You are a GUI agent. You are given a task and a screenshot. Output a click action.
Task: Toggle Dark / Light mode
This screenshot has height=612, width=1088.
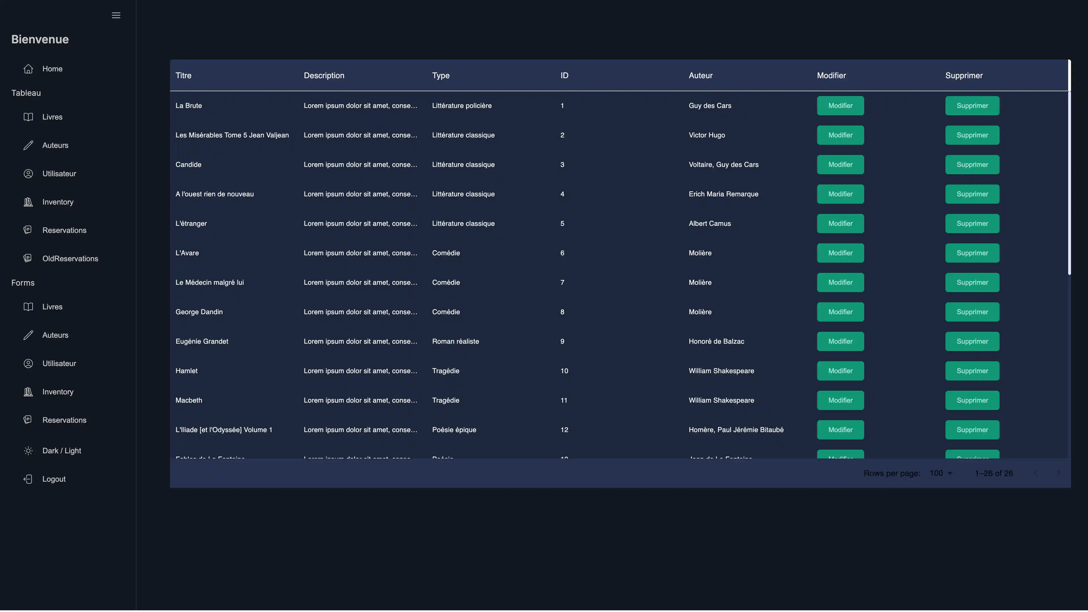click(x=28, y=451)
